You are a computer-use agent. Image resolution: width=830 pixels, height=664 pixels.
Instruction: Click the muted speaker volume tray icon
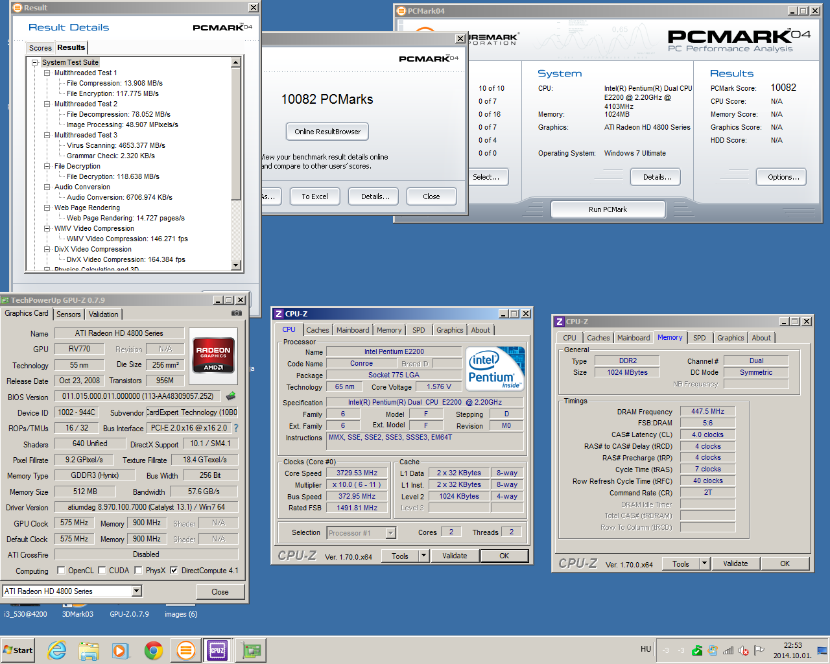[744, 650]
